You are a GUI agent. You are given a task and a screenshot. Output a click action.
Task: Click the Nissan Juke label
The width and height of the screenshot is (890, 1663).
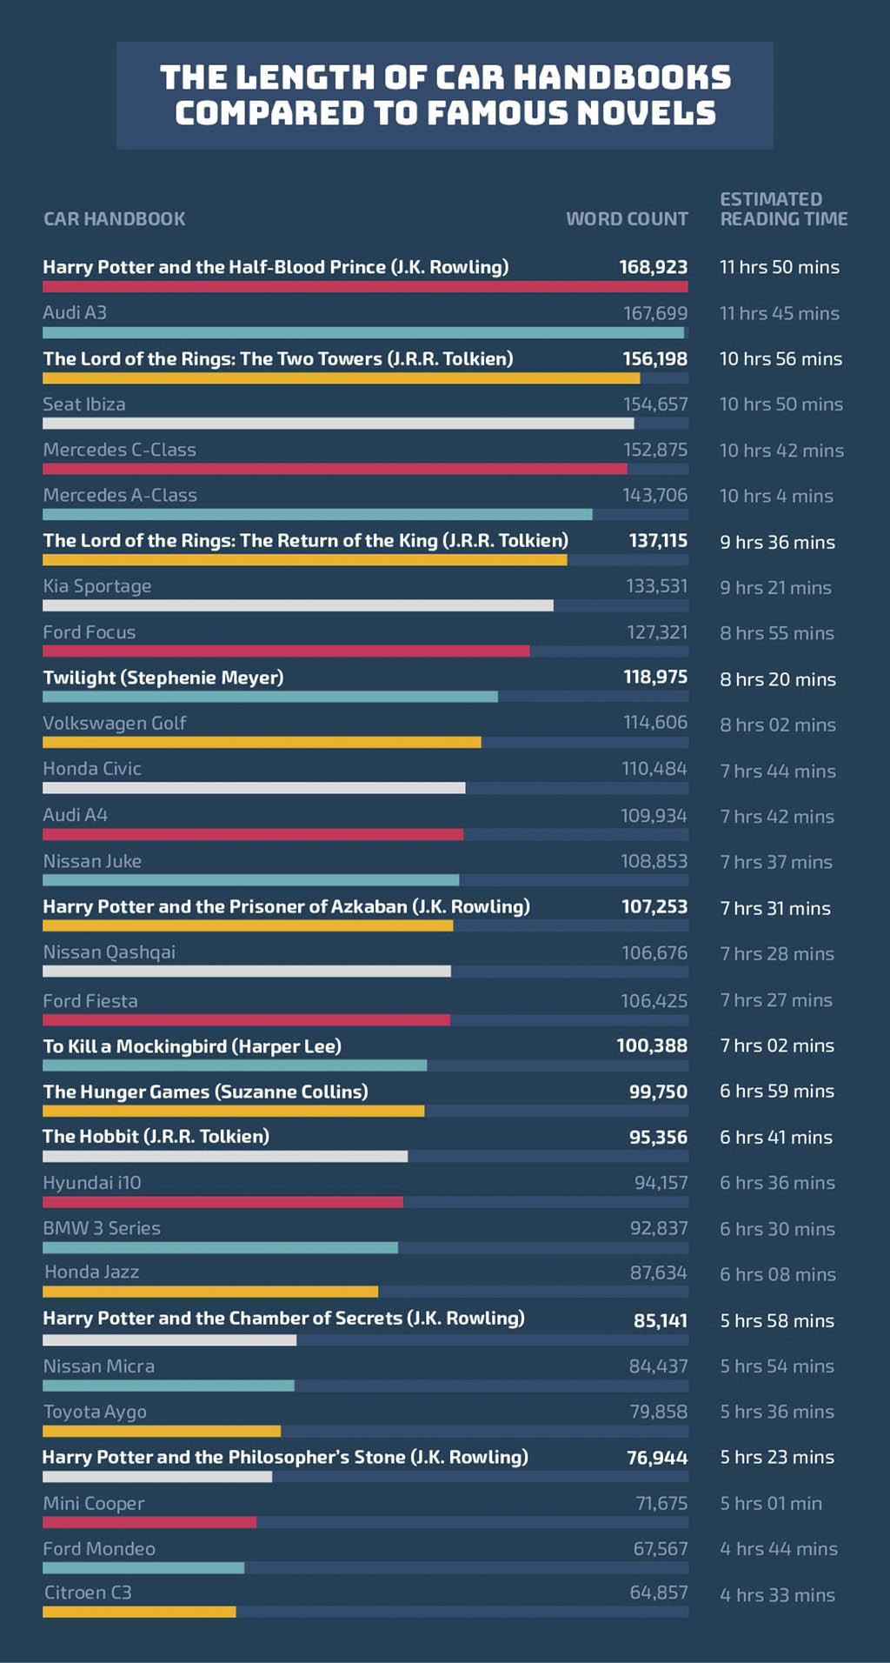[92, 861]
